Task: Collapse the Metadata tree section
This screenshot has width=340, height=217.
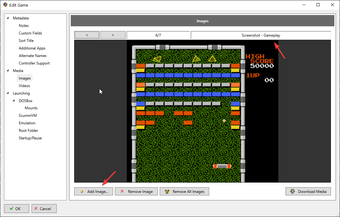Action: click(x=8, y=18)
